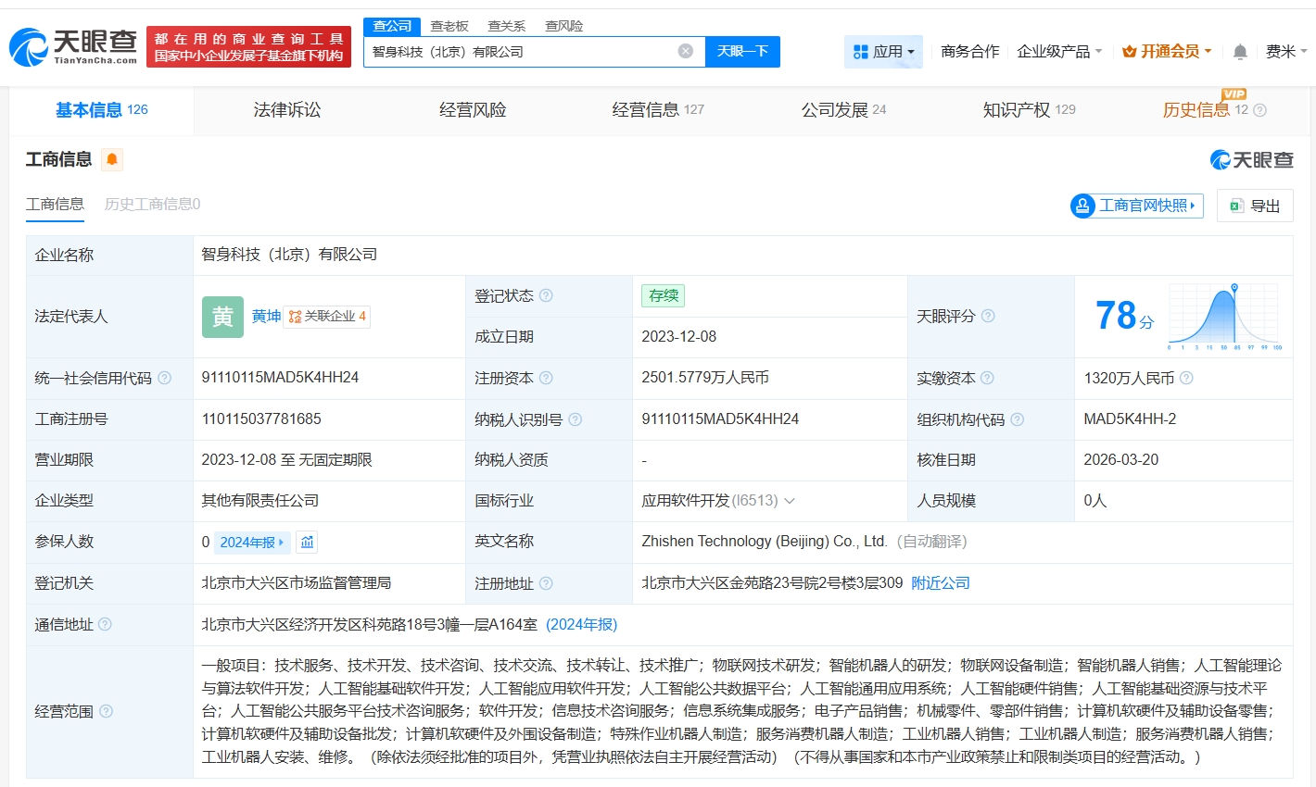The image size is (1316, 787).
Task: Open the 企业级产品 dropdown
Action: coord(1058,52)
